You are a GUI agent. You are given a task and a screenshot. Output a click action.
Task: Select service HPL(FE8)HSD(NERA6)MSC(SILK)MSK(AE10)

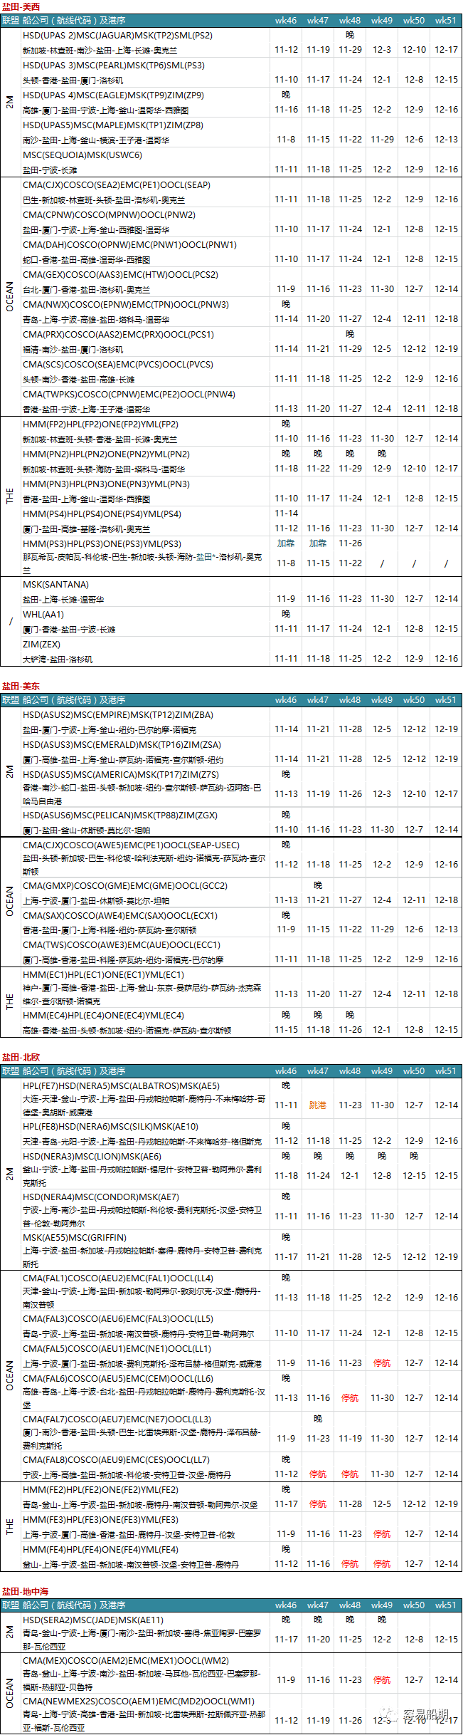click(110, 1126)
